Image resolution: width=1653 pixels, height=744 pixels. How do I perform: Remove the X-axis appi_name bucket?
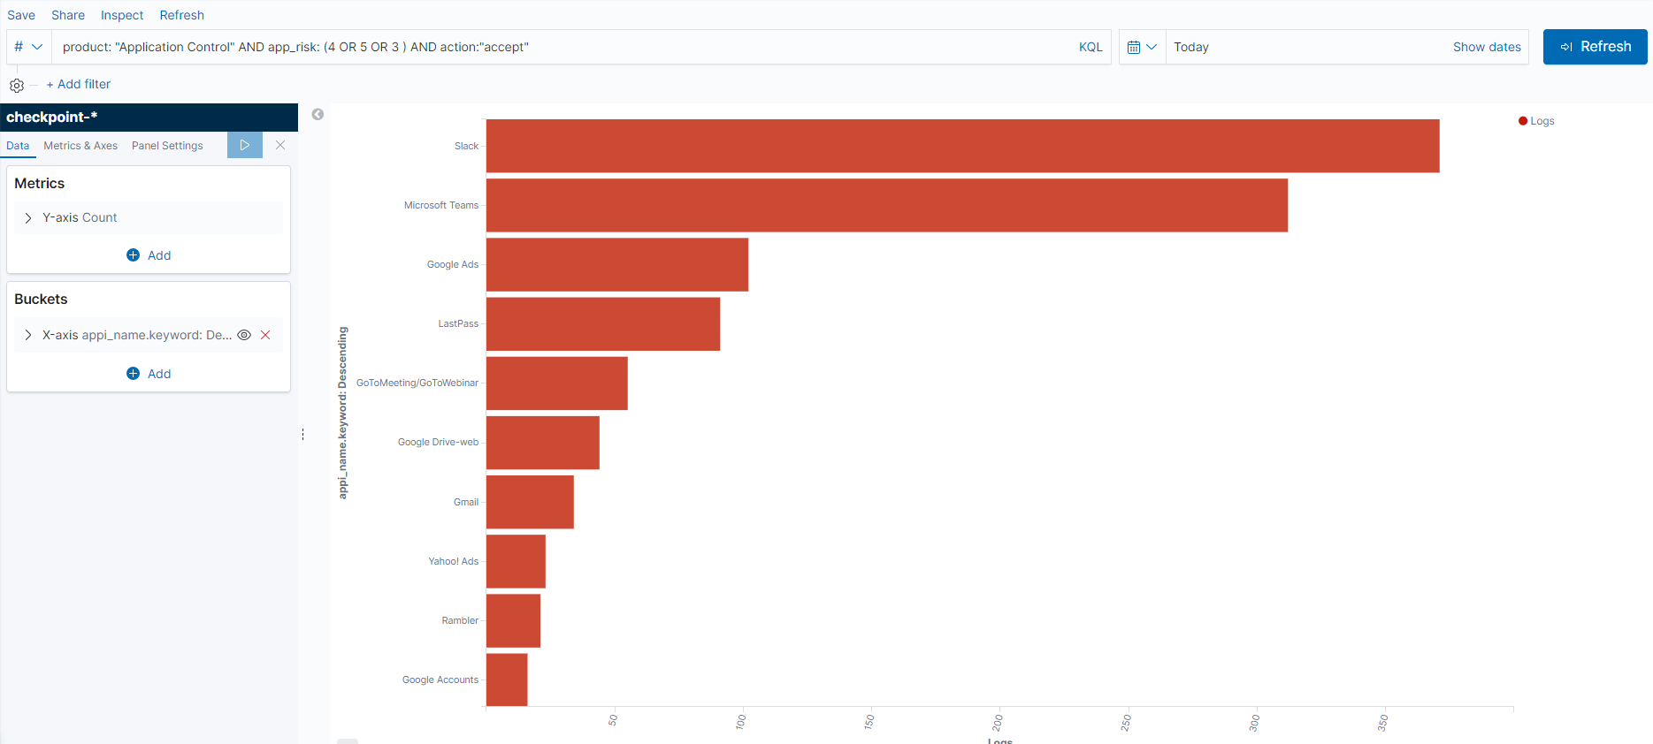click(x=265, y=335)
